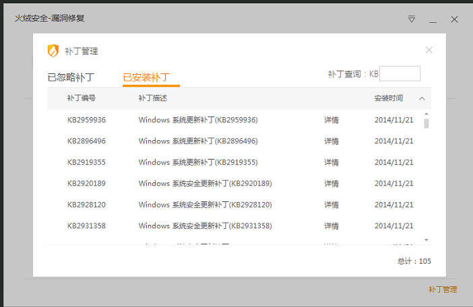The width and height of the screenshot is (473, 307).
Task: Switch to the 已忽略补丁 tab
Action: pos(71,77)
